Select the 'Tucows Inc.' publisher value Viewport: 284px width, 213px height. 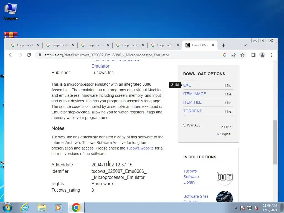coord(103,72)
